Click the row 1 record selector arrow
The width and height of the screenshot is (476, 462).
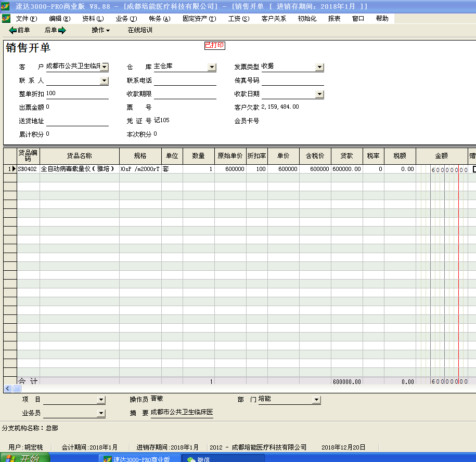[14, 169]
